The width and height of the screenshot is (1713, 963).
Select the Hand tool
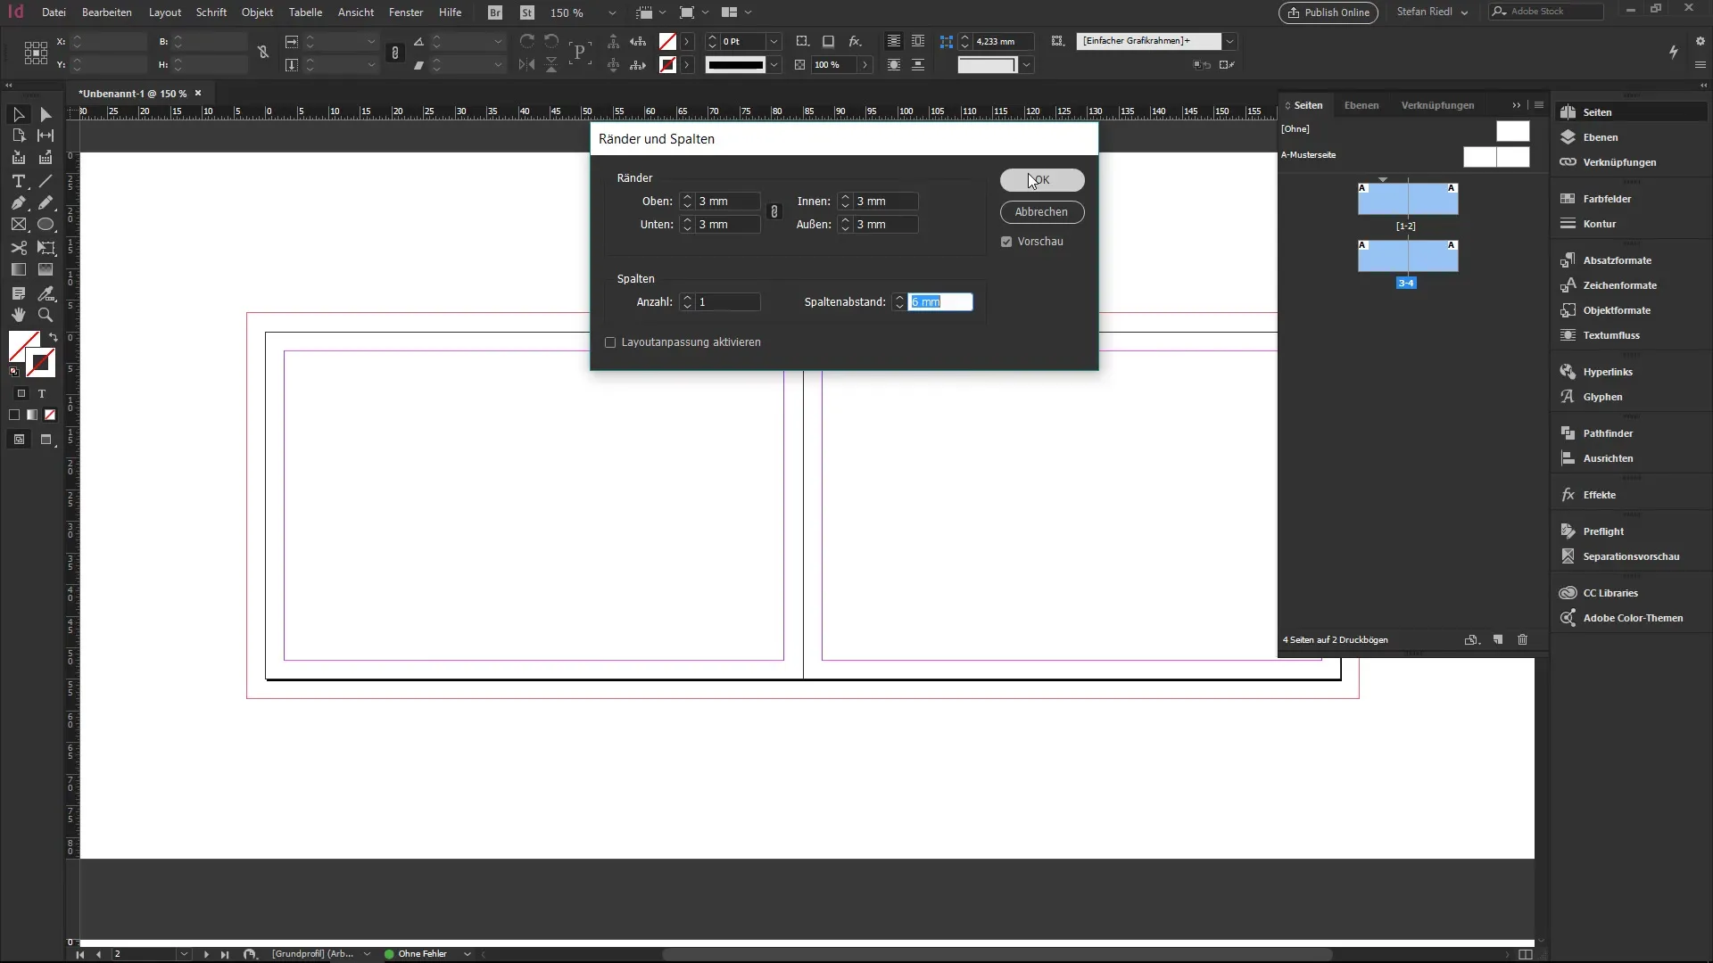[x=18, y=315]
